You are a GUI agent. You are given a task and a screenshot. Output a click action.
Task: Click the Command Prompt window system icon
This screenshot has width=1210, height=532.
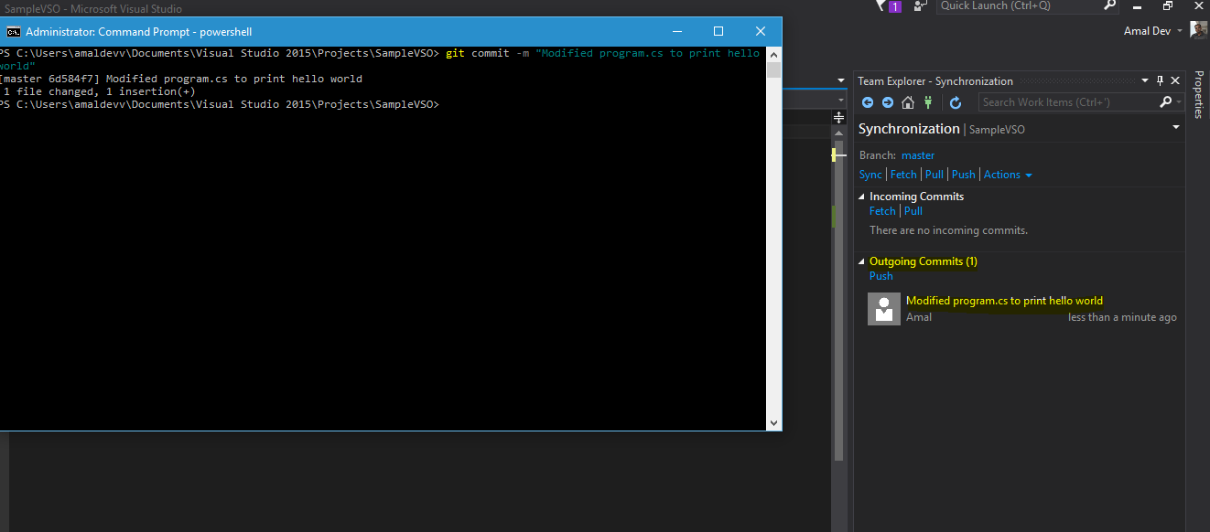coord(13,31)
